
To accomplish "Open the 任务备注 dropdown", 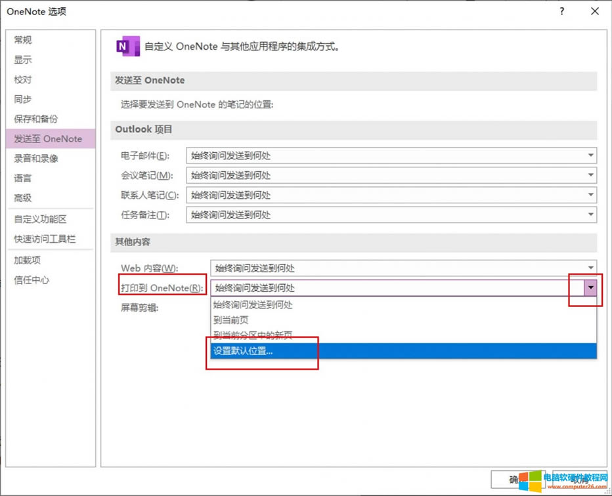I will 590,215.
